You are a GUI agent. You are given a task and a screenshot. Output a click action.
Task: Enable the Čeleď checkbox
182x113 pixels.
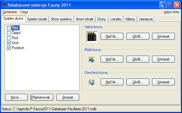(x=9, y=33)
